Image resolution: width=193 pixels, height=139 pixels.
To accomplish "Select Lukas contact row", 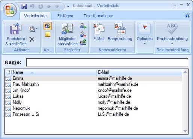I will 93,96.
